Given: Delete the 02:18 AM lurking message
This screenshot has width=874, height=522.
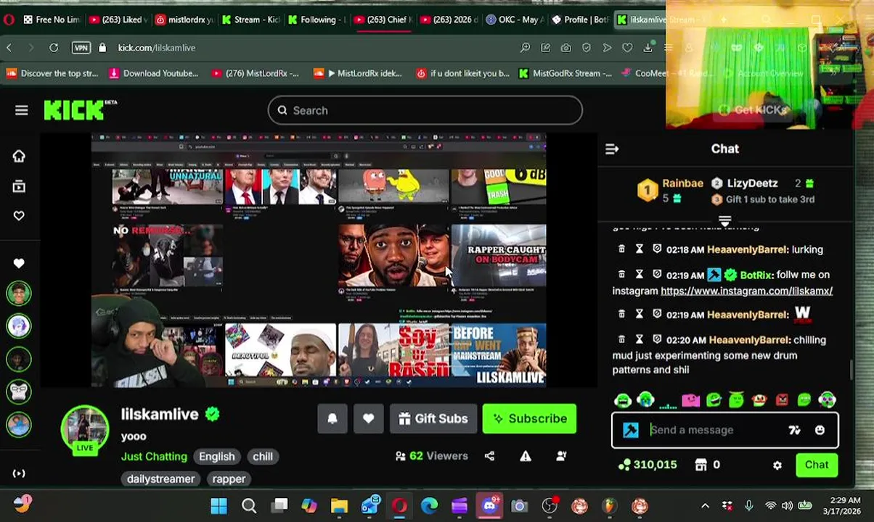Looking at the screenshot, I should pyautogui.click(x=621, y=249).
